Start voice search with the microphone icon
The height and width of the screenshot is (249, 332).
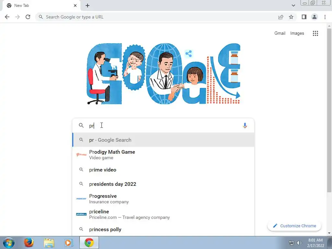(x=245, y=125)
